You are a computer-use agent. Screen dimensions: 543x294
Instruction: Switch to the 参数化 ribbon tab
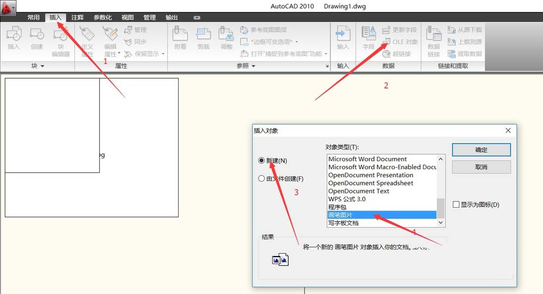point(103,17)
